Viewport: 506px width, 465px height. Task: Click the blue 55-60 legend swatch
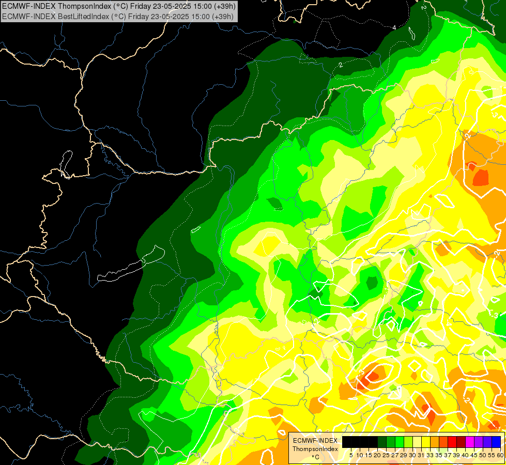click(496, 442)
